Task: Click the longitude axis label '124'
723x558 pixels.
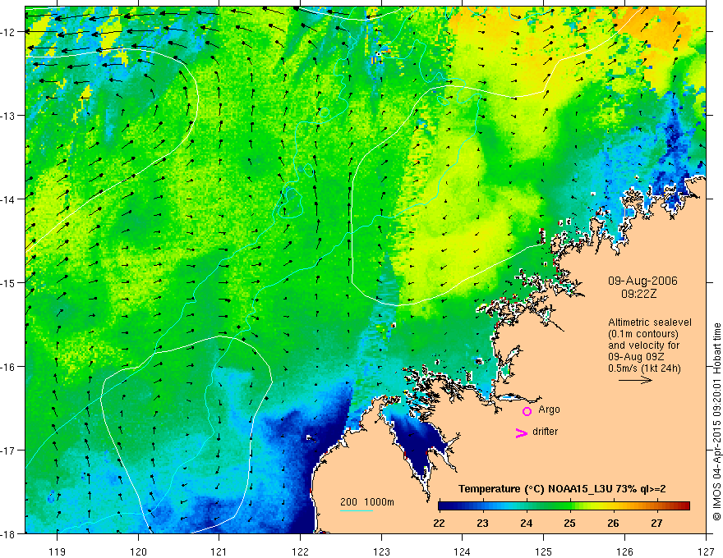Action: point(463,551)
